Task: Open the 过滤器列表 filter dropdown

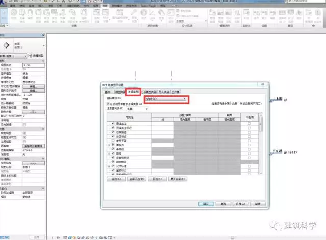Action: [x=137, y=109]
